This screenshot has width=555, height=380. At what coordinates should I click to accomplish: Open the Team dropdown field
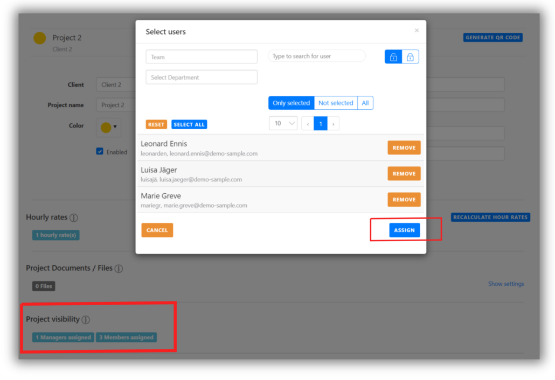[x=202, y=57]
